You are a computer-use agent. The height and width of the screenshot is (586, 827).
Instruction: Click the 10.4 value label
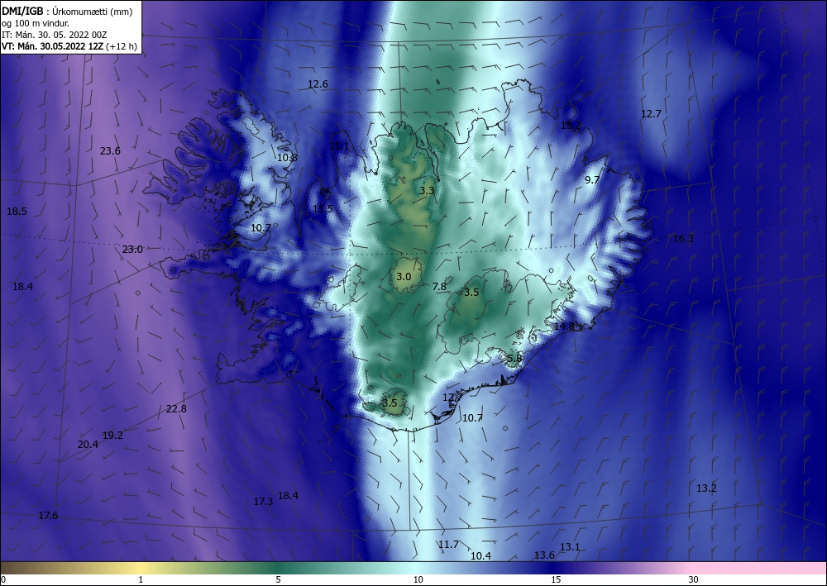(480, 556)
